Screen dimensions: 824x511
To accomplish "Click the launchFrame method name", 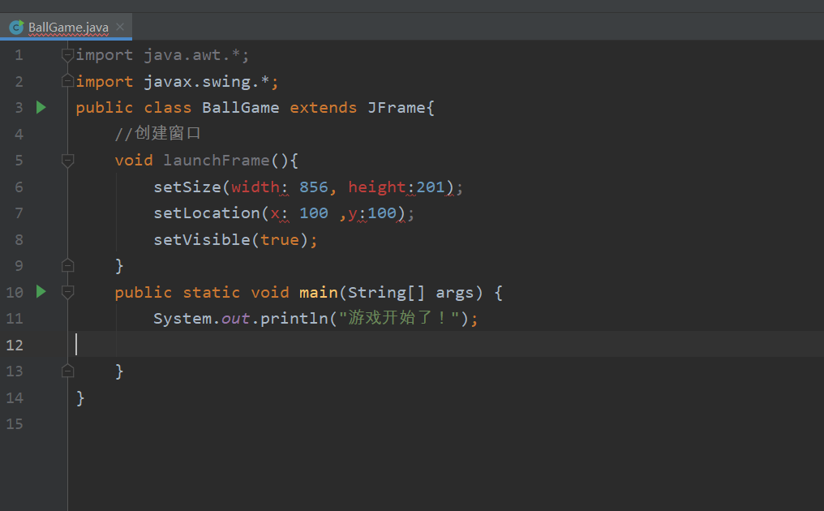I will (x=217, y=161).
